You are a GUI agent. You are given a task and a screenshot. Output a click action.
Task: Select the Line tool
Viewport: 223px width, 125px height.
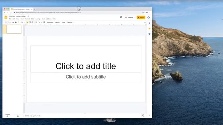pyautogui.click(x=39, y=22)
